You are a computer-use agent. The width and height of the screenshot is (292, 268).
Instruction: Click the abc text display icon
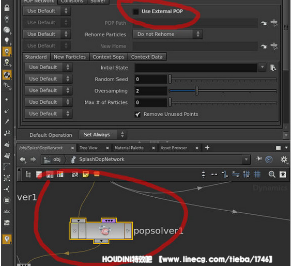point(7,211)
